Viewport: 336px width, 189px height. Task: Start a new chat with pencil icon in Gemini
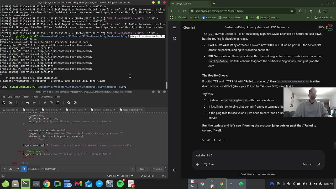click(174, 39)
